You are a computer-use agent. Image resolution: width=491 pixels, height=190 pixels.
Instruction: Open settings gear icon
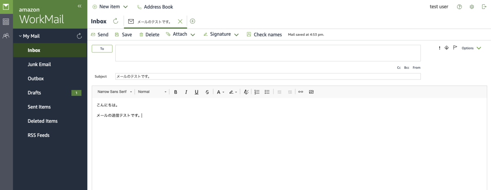click(472, 7)
